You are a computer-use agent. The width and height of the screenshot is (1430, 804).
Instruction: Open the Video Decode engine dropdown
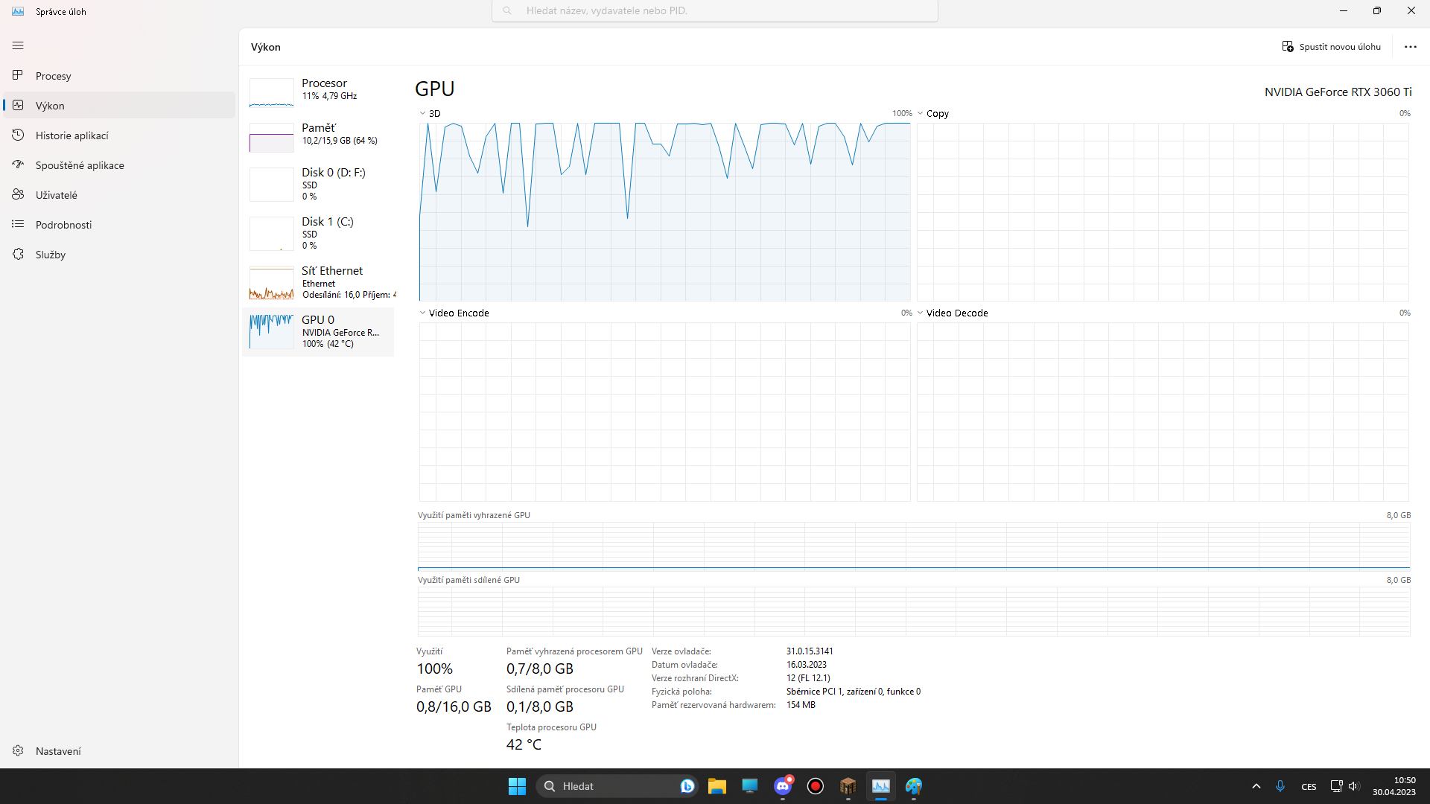(921, 313)
